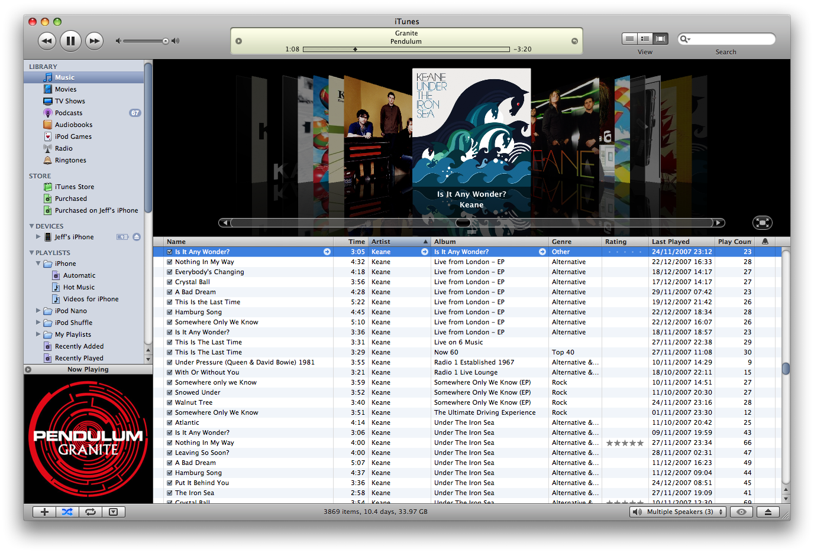Click the Pendulum Granite now playing artwork
Viewport: 814px width, 553px height.
pos(88,439)
